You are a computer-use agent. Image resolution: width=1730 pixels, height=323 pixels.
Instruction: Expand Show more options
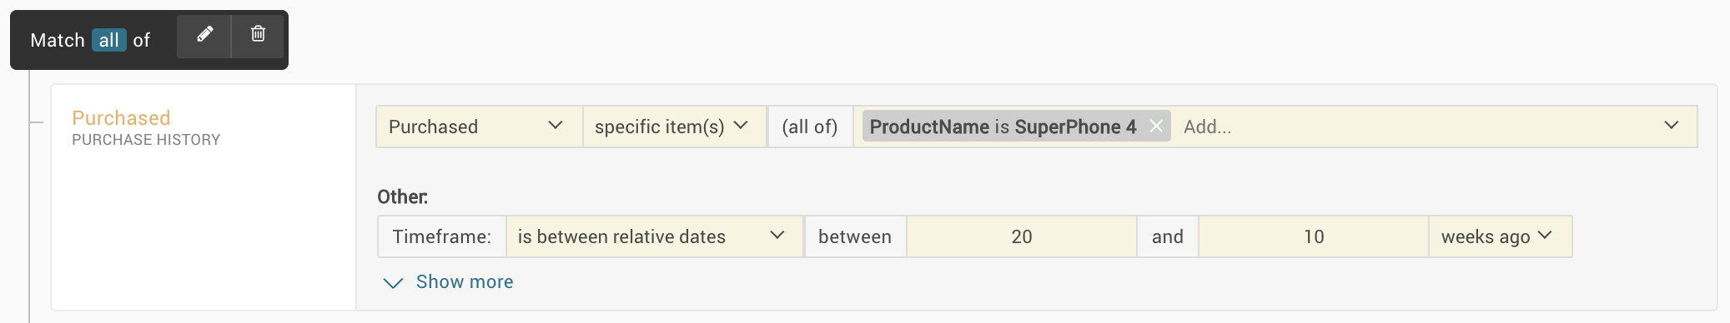[x=448, y=282]
